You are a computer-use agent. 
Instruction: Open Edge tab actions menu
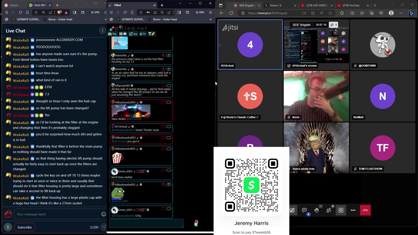point(221,5)
